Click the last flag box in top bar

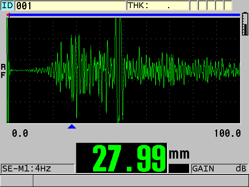228,5
